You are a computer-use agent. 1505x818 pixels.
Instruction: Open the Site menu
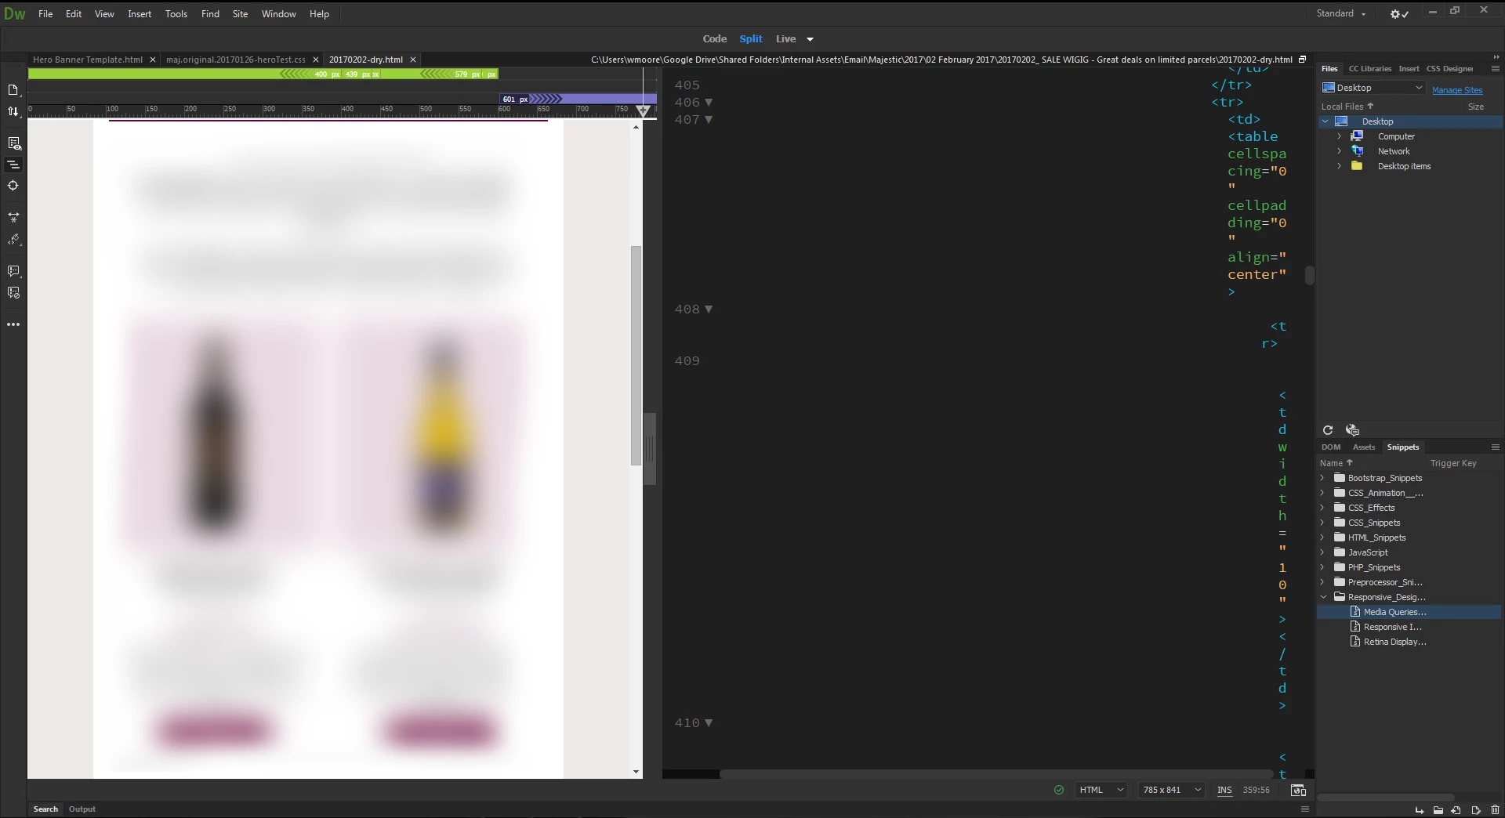(240, 14)
